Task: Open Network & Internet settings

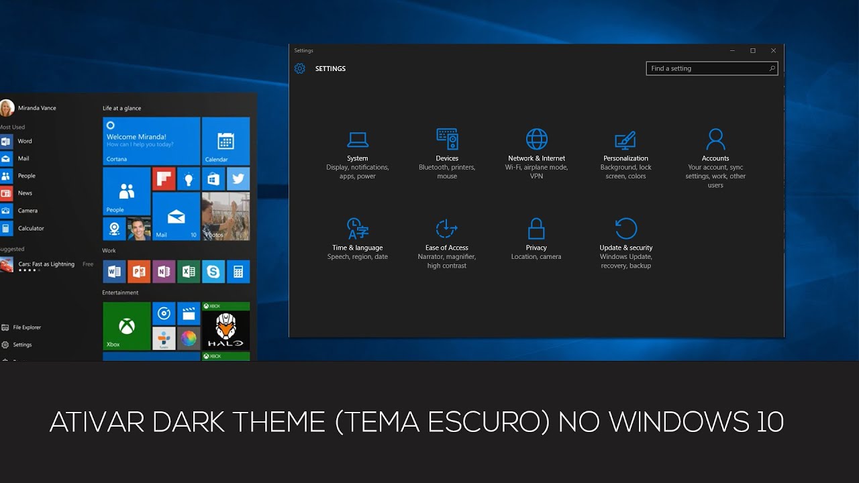Action: pos(536,154)
